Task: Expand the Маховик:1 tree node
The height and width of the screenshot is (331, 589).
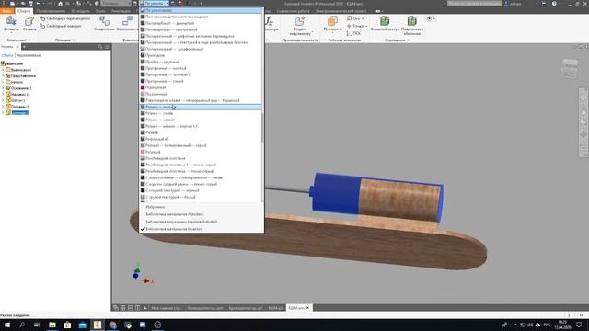Action: tap(3, 94)
